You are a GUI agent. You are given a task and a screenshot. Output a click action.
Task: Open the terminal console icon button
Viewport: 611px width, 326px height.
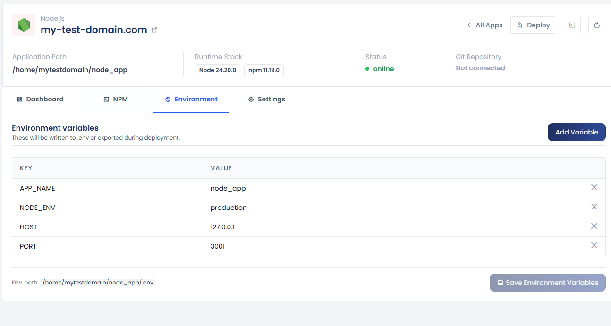(572, 25)
